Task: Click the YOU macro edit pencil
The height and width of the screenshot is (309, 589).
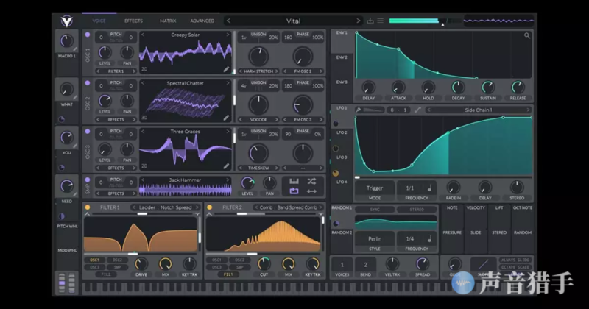Action: [75, 146]
